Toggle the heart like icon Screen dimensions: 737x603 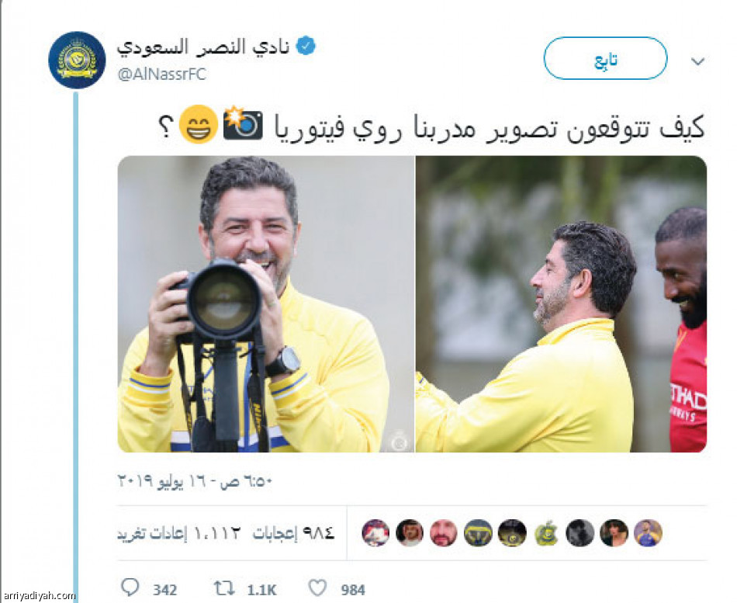(317, 588)
